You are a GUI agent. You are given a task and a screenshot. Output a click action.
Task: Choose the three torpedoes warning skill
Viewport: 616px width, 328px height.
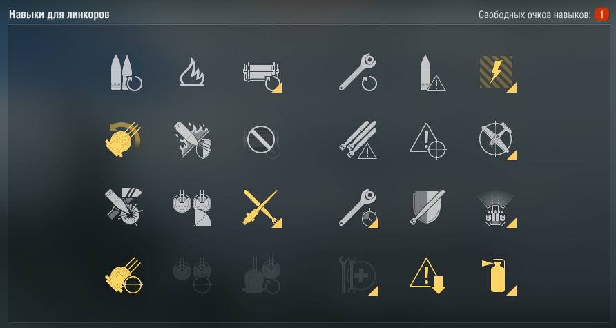[358, 139]
